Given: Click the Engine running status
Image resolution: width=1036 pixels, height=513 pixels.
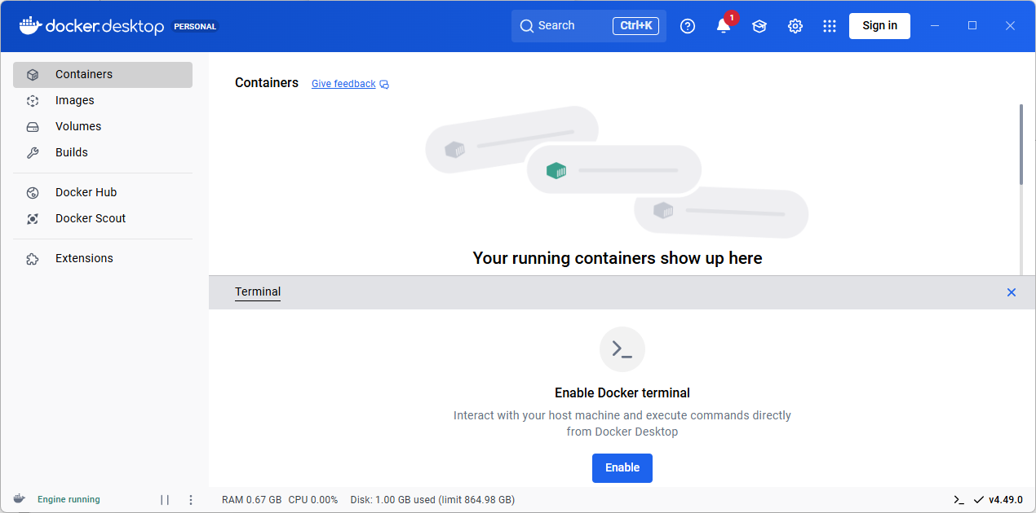Looking at the screenshot, I should [69, 500].
